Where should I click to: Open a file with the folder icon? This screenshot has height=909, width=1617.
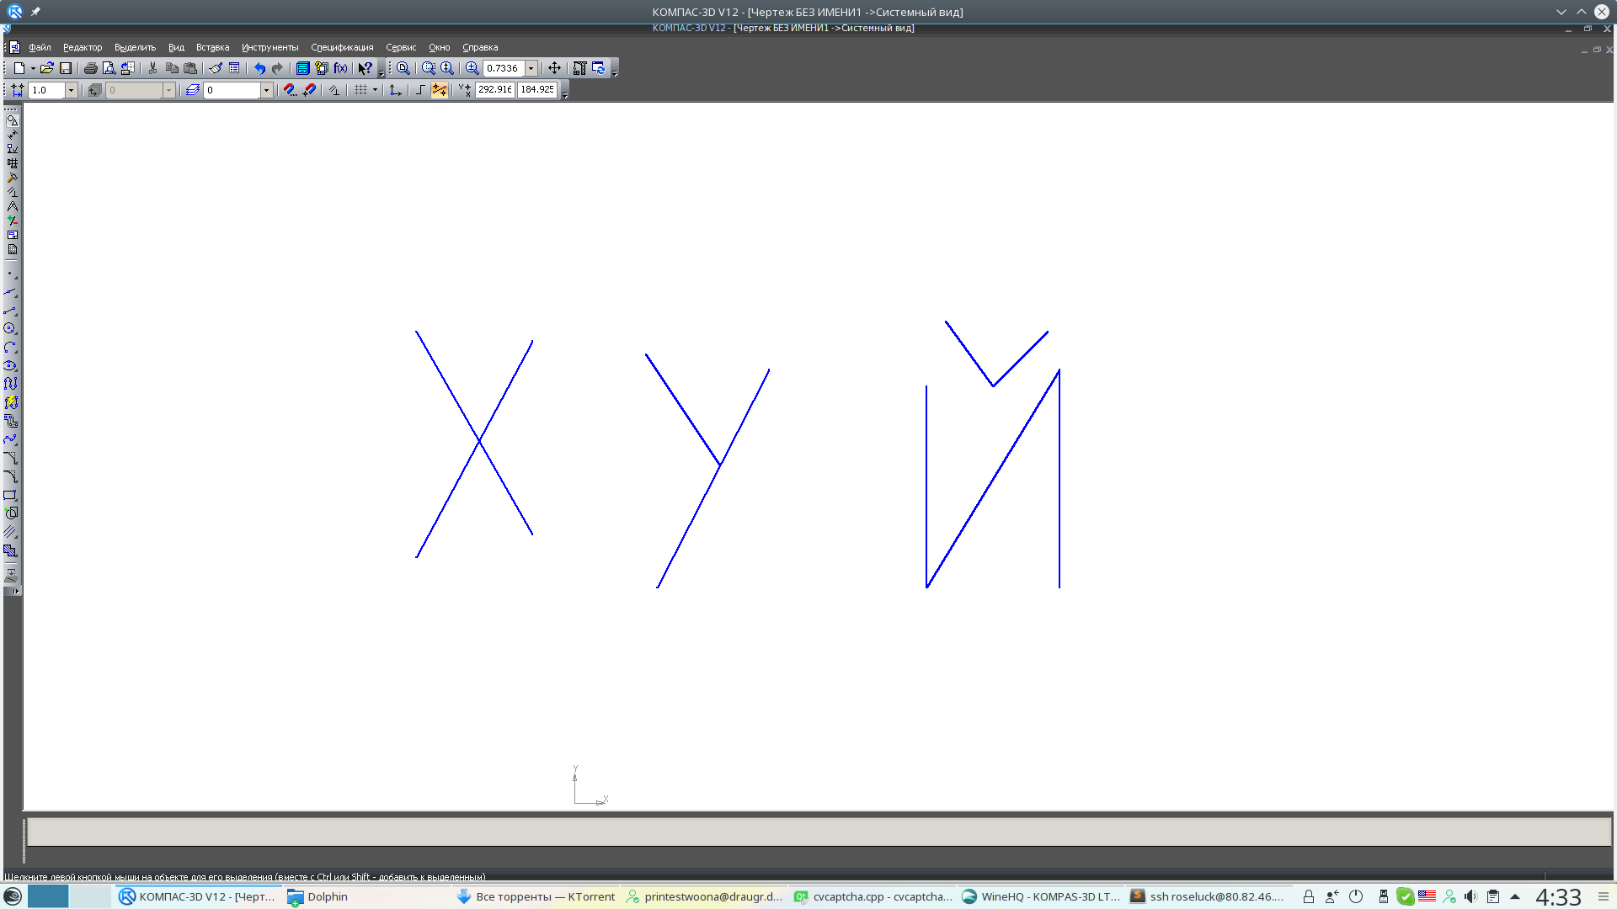pos(47,68)
